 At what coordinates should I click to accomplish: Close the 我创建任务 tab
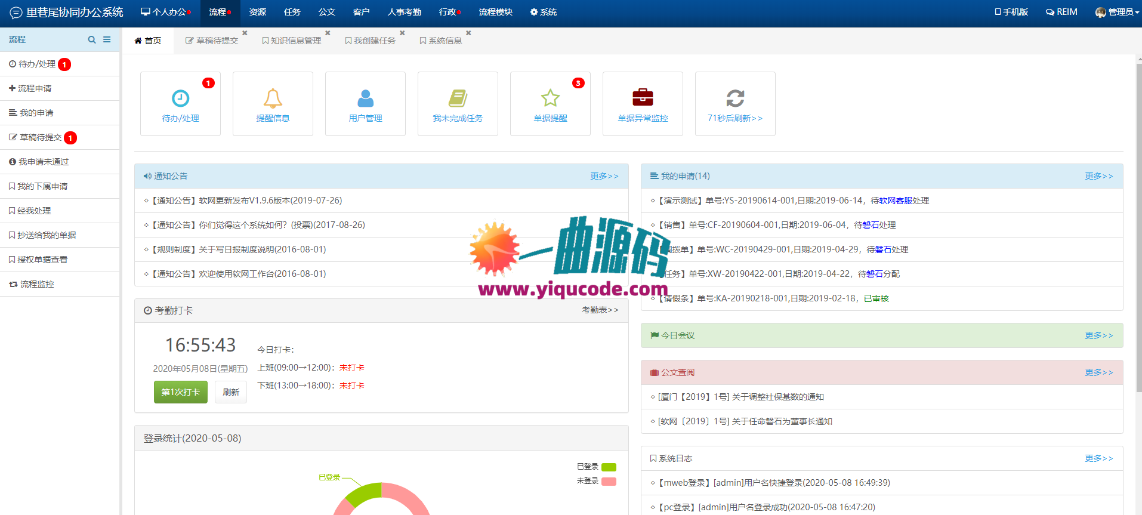[x=402, y=33]
